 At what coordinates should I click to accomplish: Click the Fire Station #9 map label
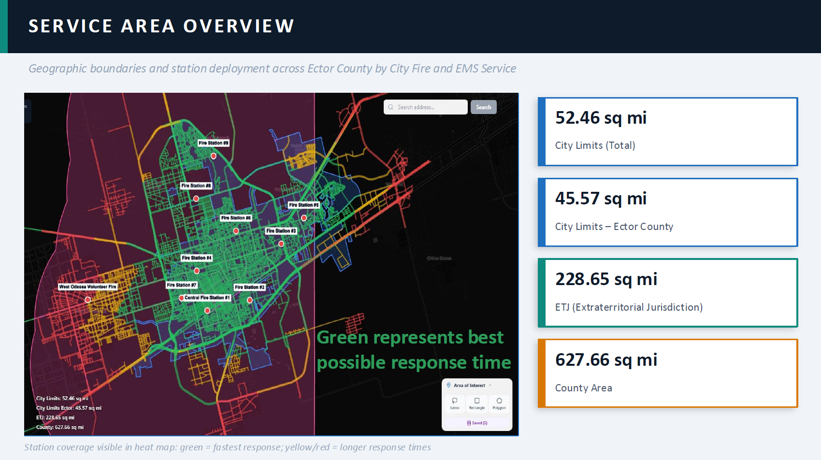pyautogui.click(x=214, y=143)
